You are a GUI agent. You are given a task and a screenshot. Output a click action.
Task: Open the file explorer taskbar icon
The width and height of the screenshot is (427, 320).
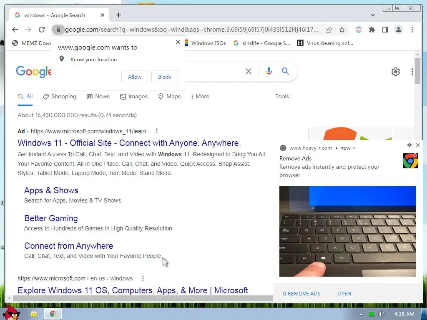pyautogui.click(x=34, y=314)
